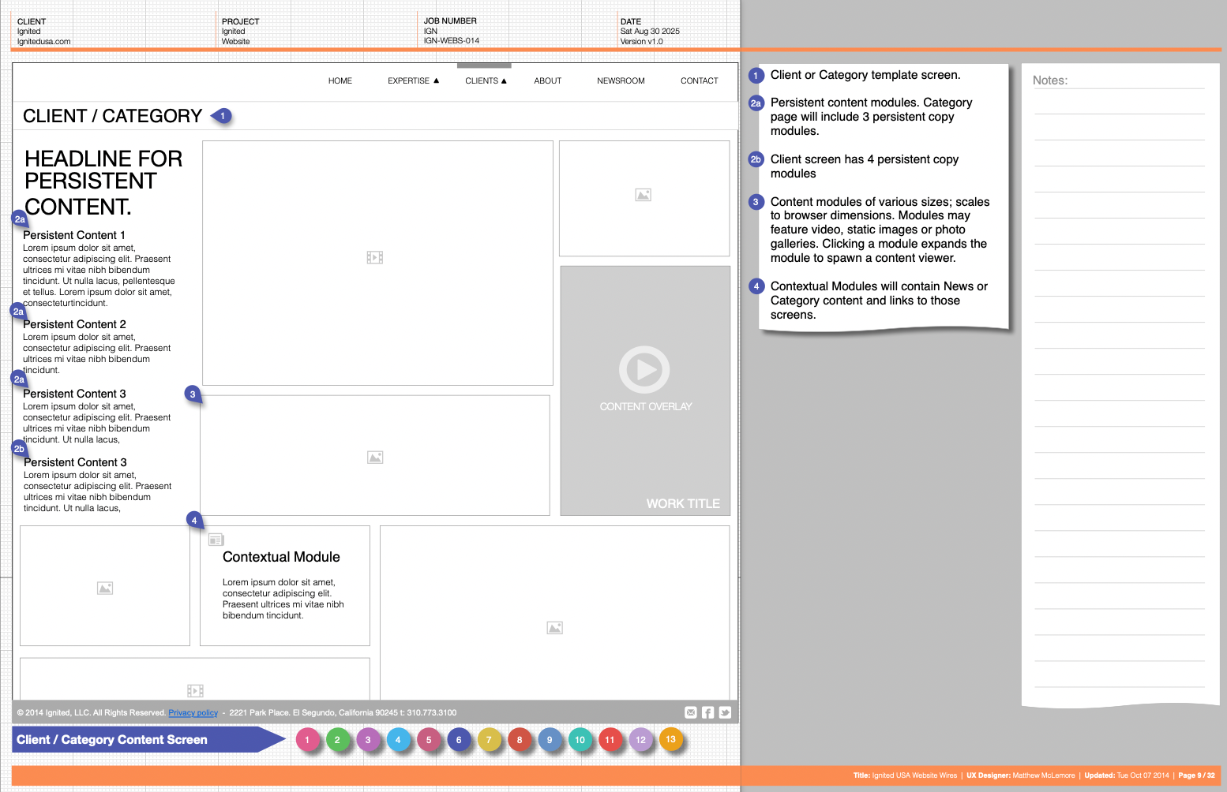Open the NEWSROOM nav item
This screenshot has height=792, width=1227.
click(x=621, y=80)
